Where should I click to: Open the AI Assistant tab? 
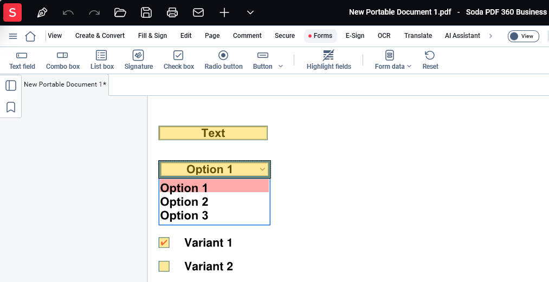[462, 36]
